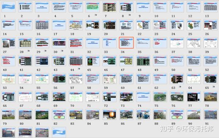Select slide 87 blue equipment photo thumbnail
Viewport: 219px width, 138px height.
143,115
